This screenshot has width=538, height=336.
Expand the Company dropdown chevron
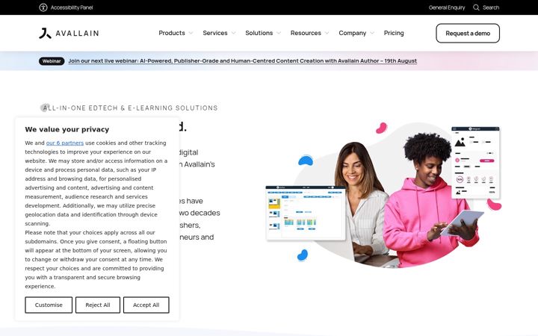pyautogui.click(x=372, y=34)
